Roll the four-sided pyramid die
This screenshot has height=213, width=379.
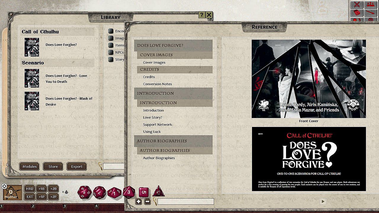click(158, 191)
